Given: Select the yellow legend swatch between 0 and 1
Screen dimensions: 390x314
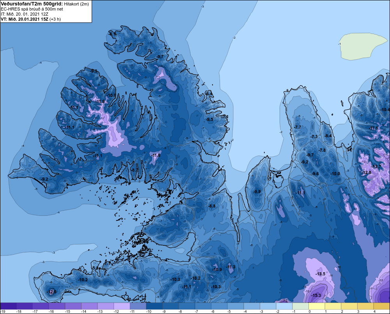Looking at the screenshot, I should (x=317, y=306).
